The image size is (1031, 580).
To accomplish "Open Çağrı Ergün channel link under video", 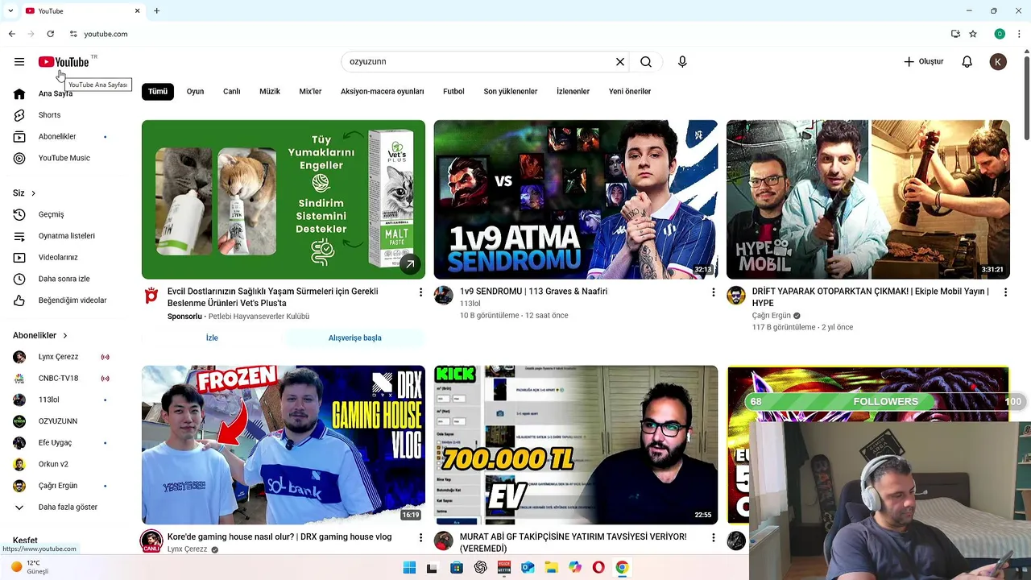I will (772, 316).
